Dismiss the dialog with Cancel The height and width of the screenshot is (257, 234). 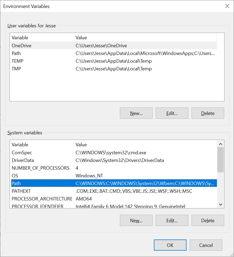click(206, 245)
